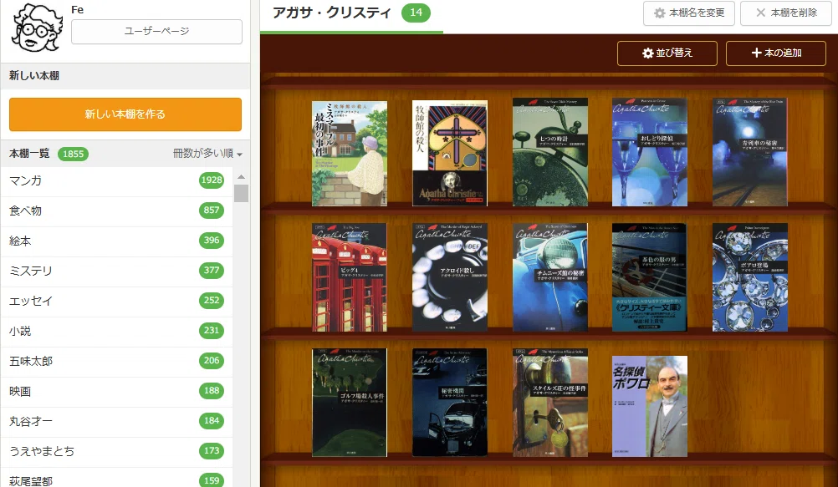Click the 14 book count badge
838x487 pixels.
click(416, 13)
